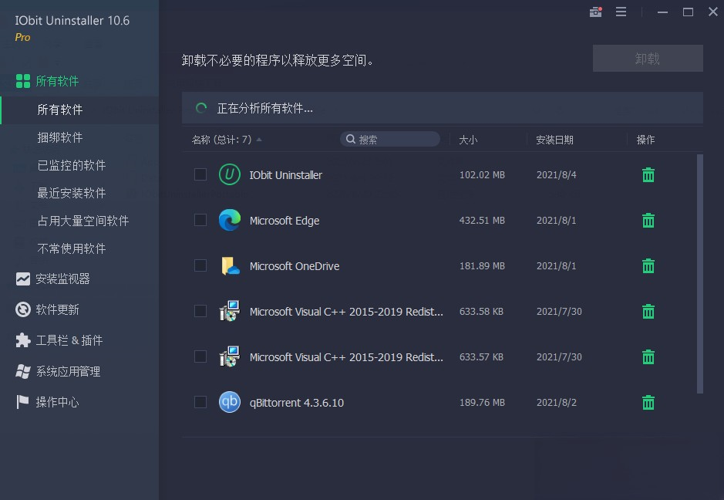The height and width of the screenshot is (500, 724).
Task: Click the 软件更新 refresh icon
Action: (23, 309)
